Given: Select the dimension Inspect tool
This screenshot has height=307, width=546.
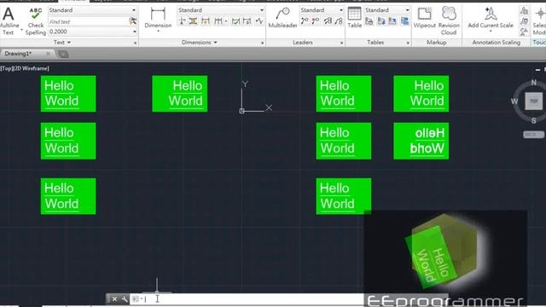Looking at the screenshot, I should 235,21.
